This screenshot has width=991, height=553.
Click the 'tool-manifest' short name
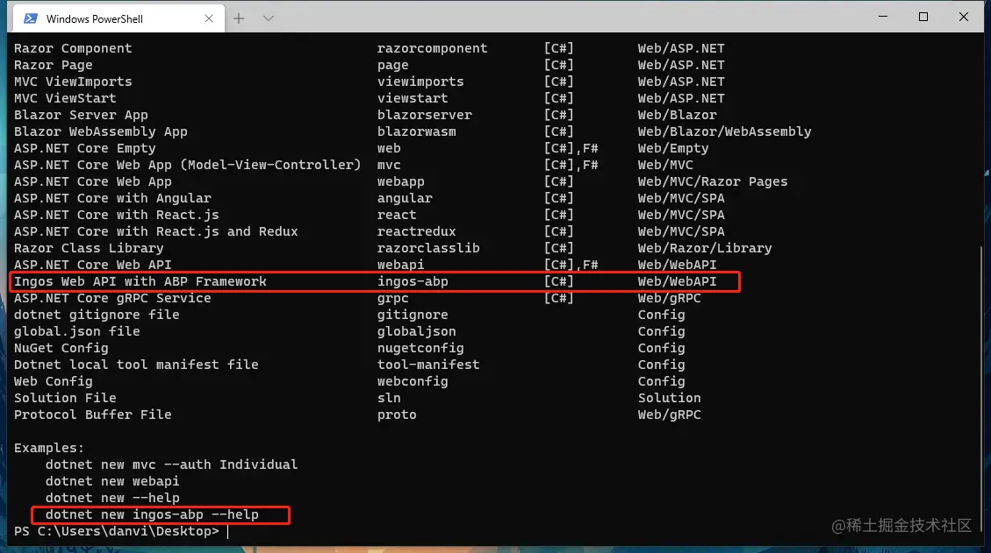428,365
